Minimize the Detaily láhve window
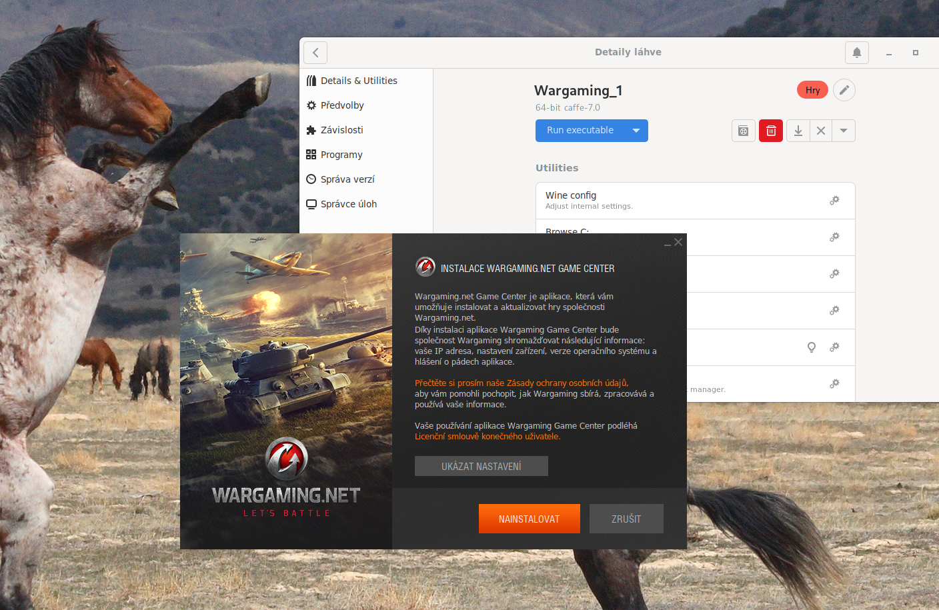The width and height of the screenshot is (939, 610). [x=889, y=53]
